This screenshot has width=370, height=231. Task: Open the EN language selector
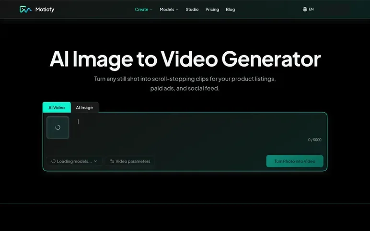click(x=308, y=9)
